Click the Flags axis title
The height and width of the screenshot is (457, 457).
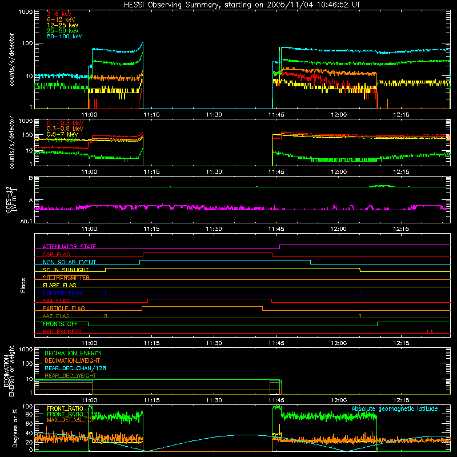(23, 285)
